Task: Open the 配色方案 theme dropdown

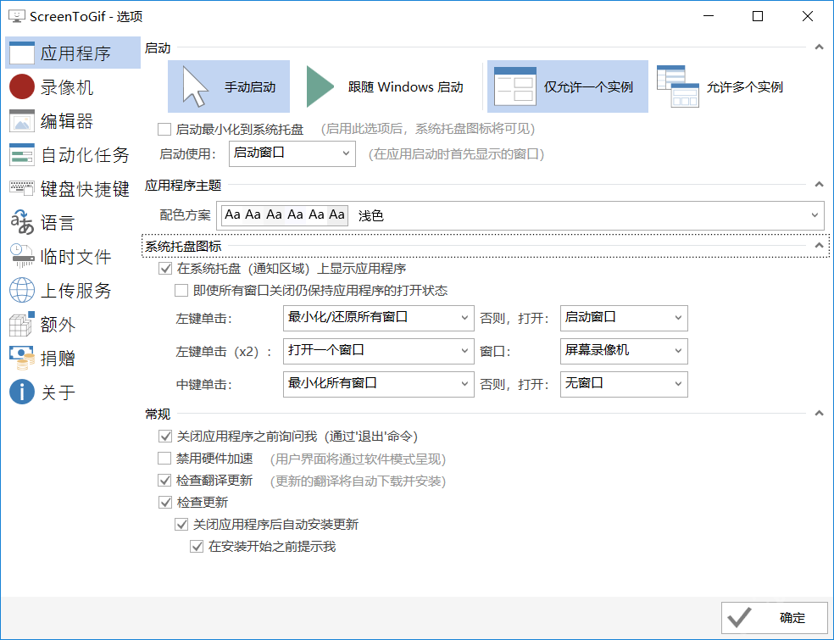Action: tap(520, 215)
